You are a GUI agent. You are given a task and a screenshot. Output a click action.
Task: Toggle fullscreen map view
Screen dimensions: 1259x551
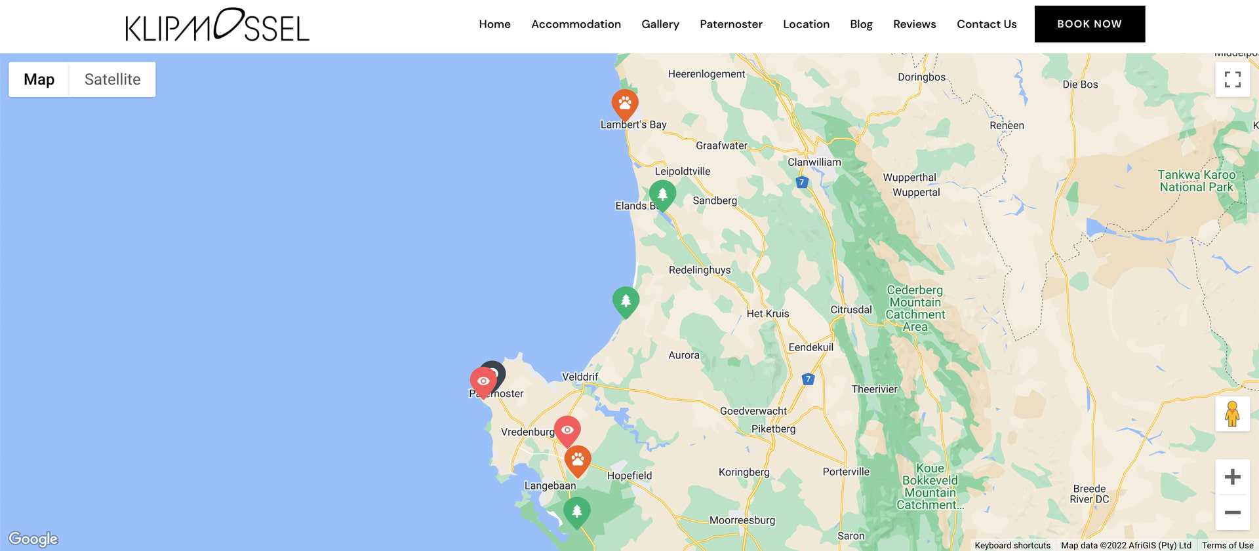tap(1232, 80)
